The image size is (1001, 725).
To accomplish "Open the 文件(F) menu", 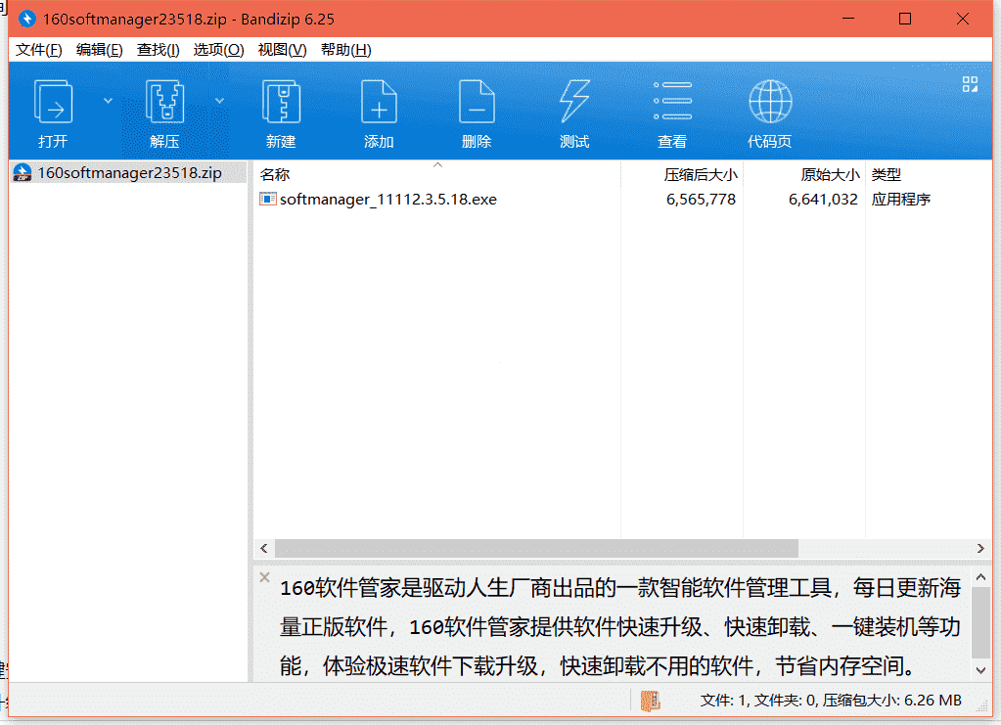I will (38, 50).
